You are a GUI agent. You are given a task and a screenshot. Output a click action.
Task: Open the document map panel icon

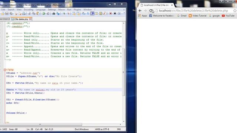click(x=101, y=14)
